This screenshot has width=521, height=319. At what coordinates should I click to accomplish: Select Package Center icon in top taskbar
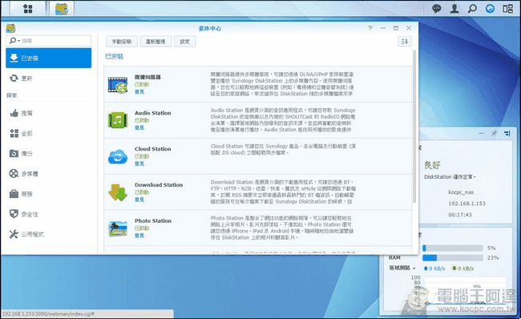62,9
